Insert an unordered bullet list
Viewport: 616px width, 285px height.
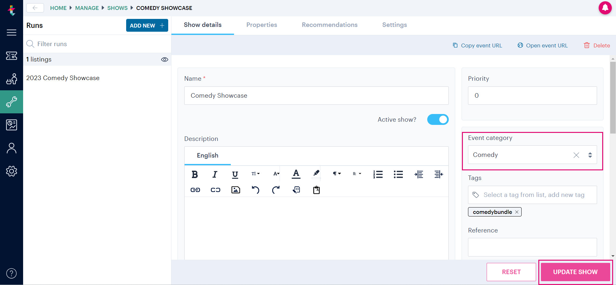pos(398,174)
